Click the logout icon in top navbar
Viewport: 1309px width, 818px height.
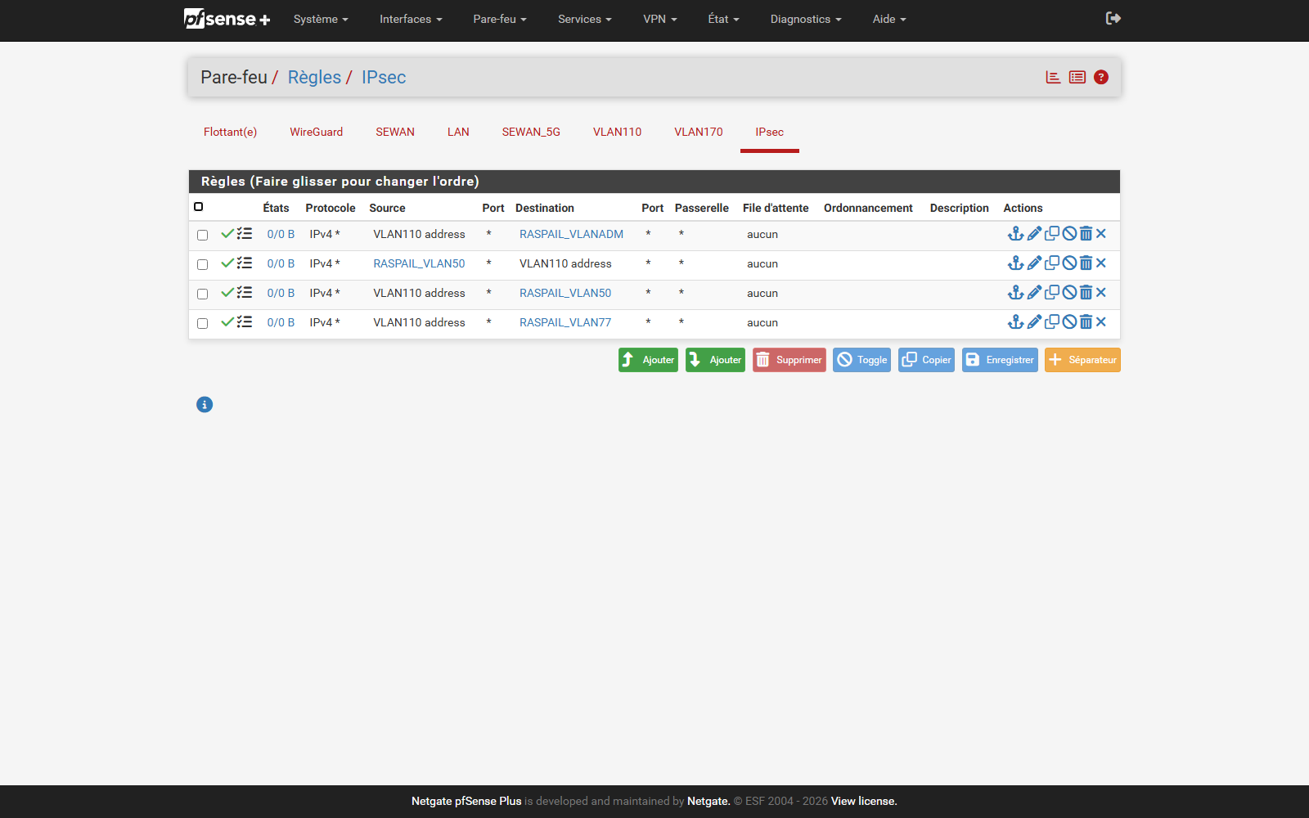pyautogui.click(x=1113, y=18)
